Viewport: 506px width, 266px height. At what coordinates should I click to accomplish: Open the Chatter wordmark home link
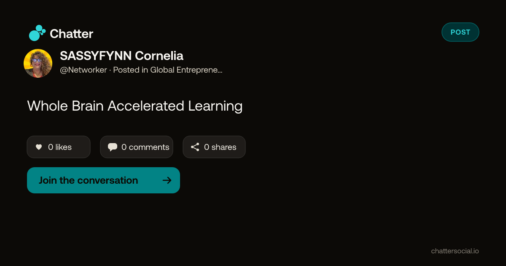71,34
